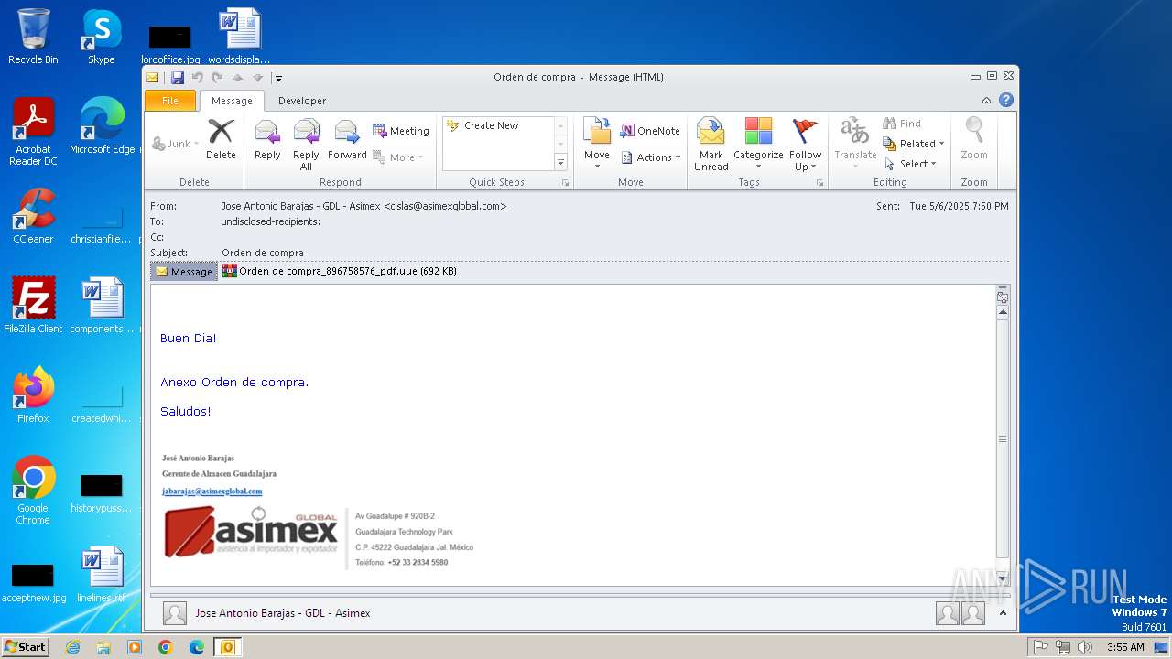Screen dimensions: 1172x659
Task: Open the Orden de compra uue attachment
Action: [x=340, y=271]
